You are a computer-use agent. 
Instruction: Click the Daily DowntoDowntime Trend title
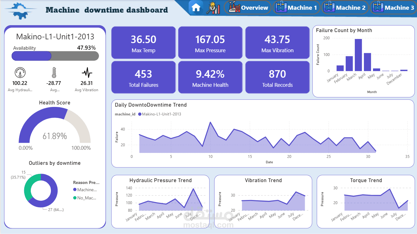coord(151,105)
